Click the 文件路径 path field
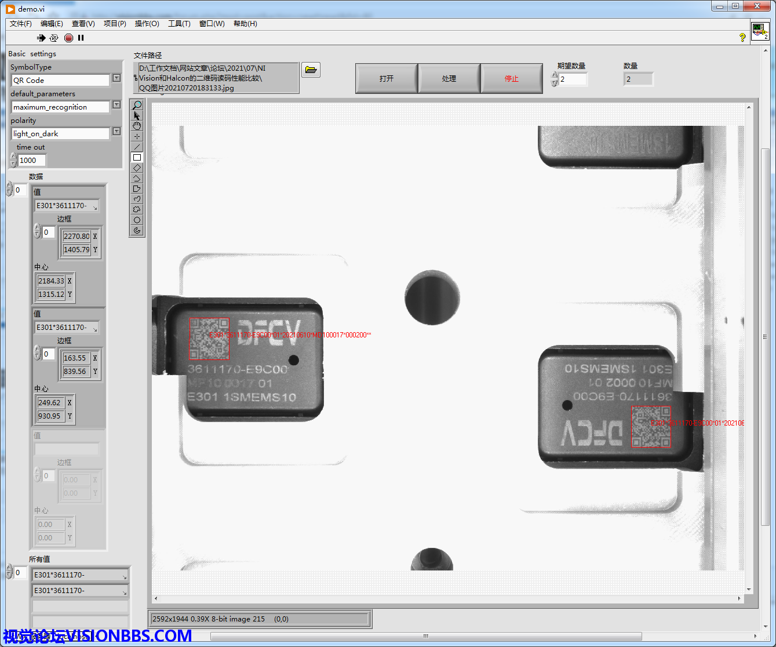776x647 pixels. pyautogui.click(x=216, y=78)
